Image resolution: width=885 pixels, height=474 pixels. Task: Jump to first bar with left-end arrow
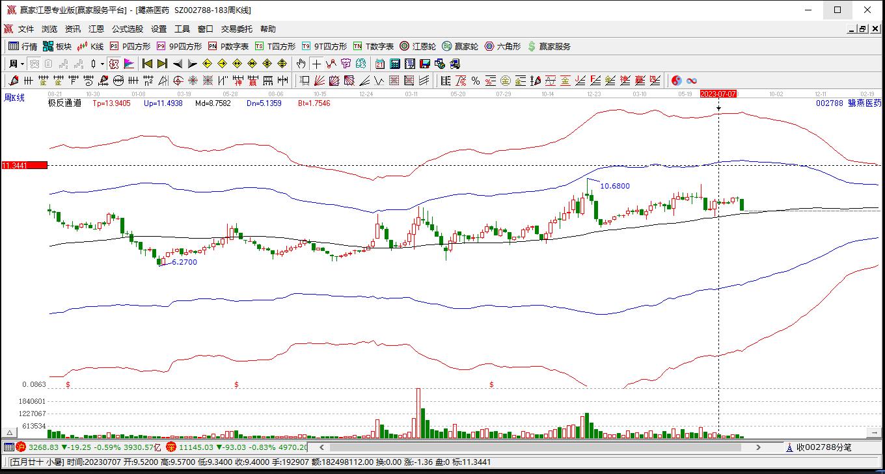tap(148, 64)
